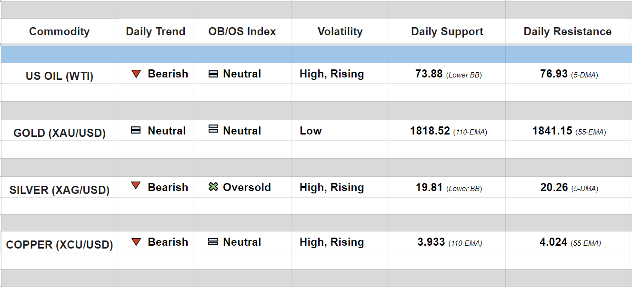
Task: Click the Volatility column header
Action: [340, 32]
